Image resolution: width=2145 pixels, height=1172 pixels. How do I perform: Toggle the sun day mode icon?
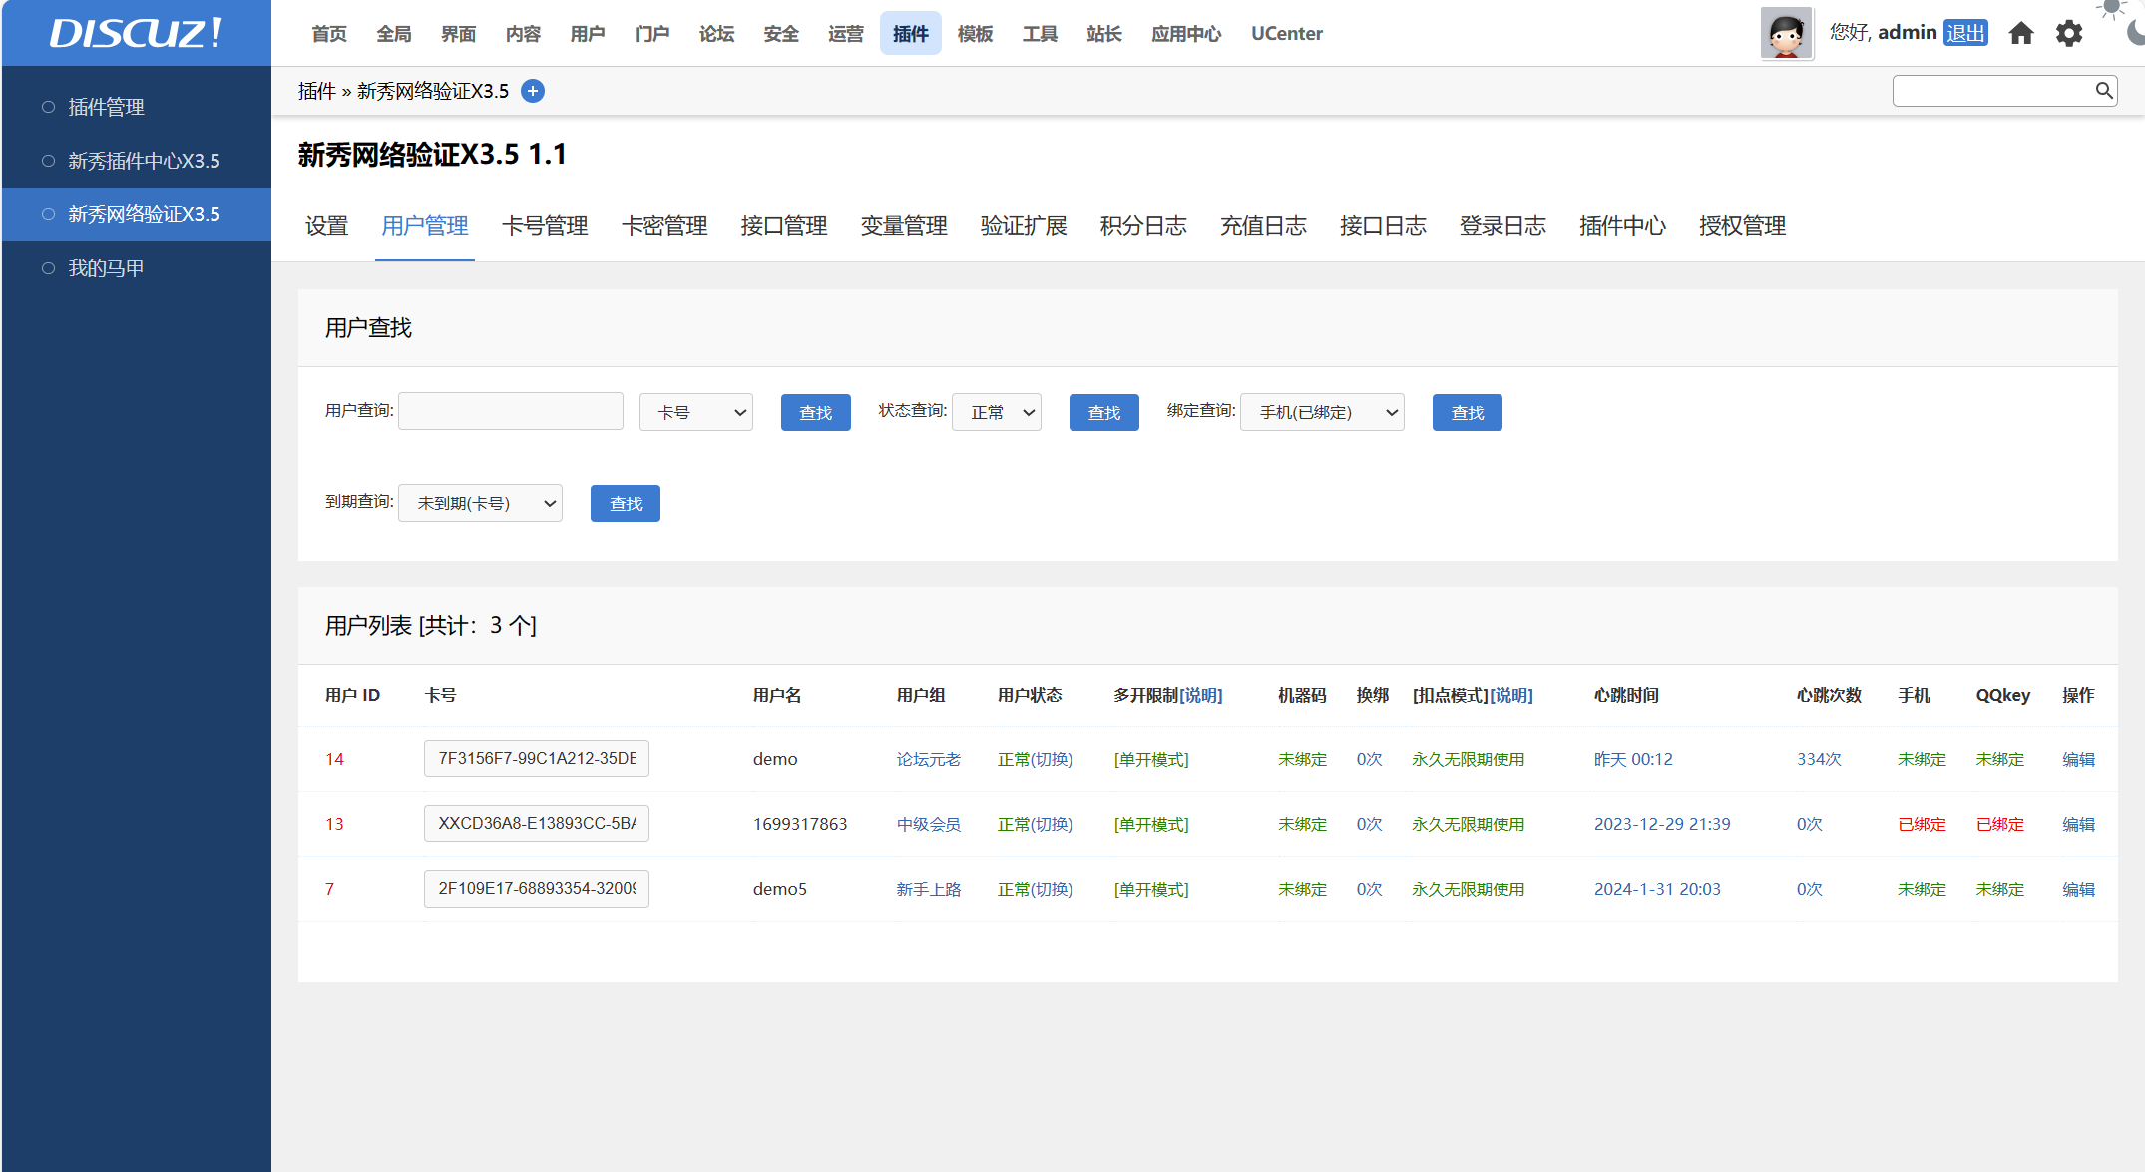2112,9
